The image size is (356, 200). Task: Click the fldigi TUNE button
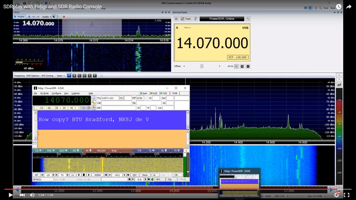[x=175, y=93]
